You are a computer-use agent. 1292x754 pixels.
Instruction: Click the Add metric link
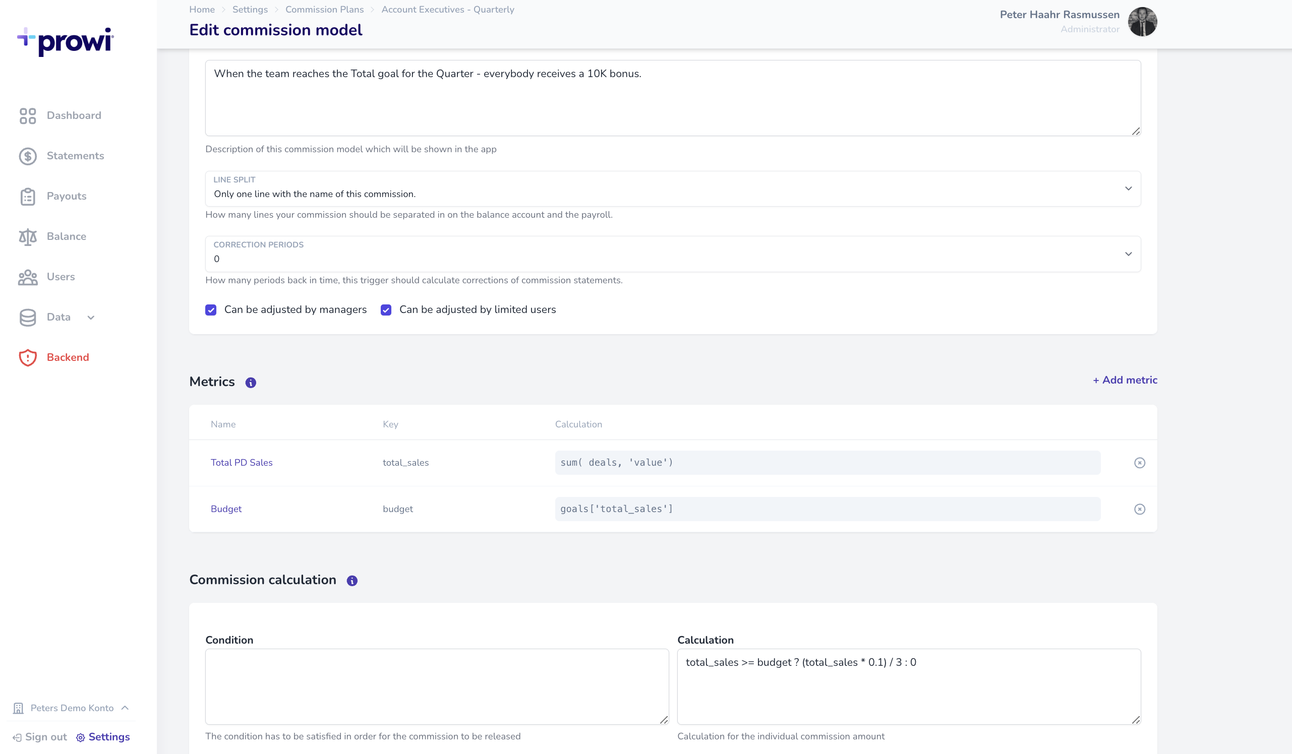1125,380
